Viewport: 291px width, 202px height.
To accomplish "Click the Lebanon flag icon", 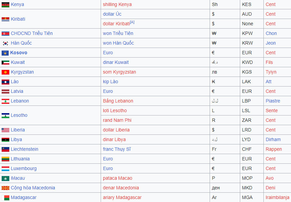I will (x=5, y=101).
